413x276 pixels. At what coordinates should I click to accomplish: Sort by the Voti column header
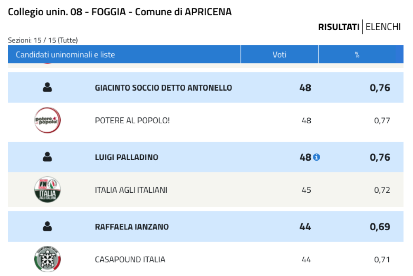[279, 54]
